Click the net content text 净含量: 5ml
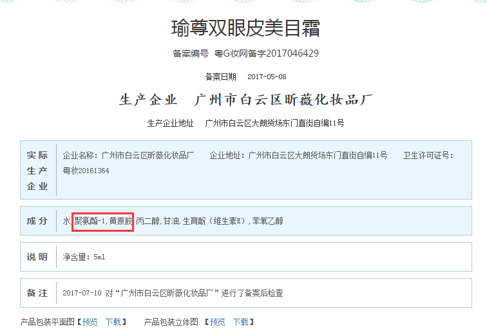The image size is (487, 336). [84, 257]
